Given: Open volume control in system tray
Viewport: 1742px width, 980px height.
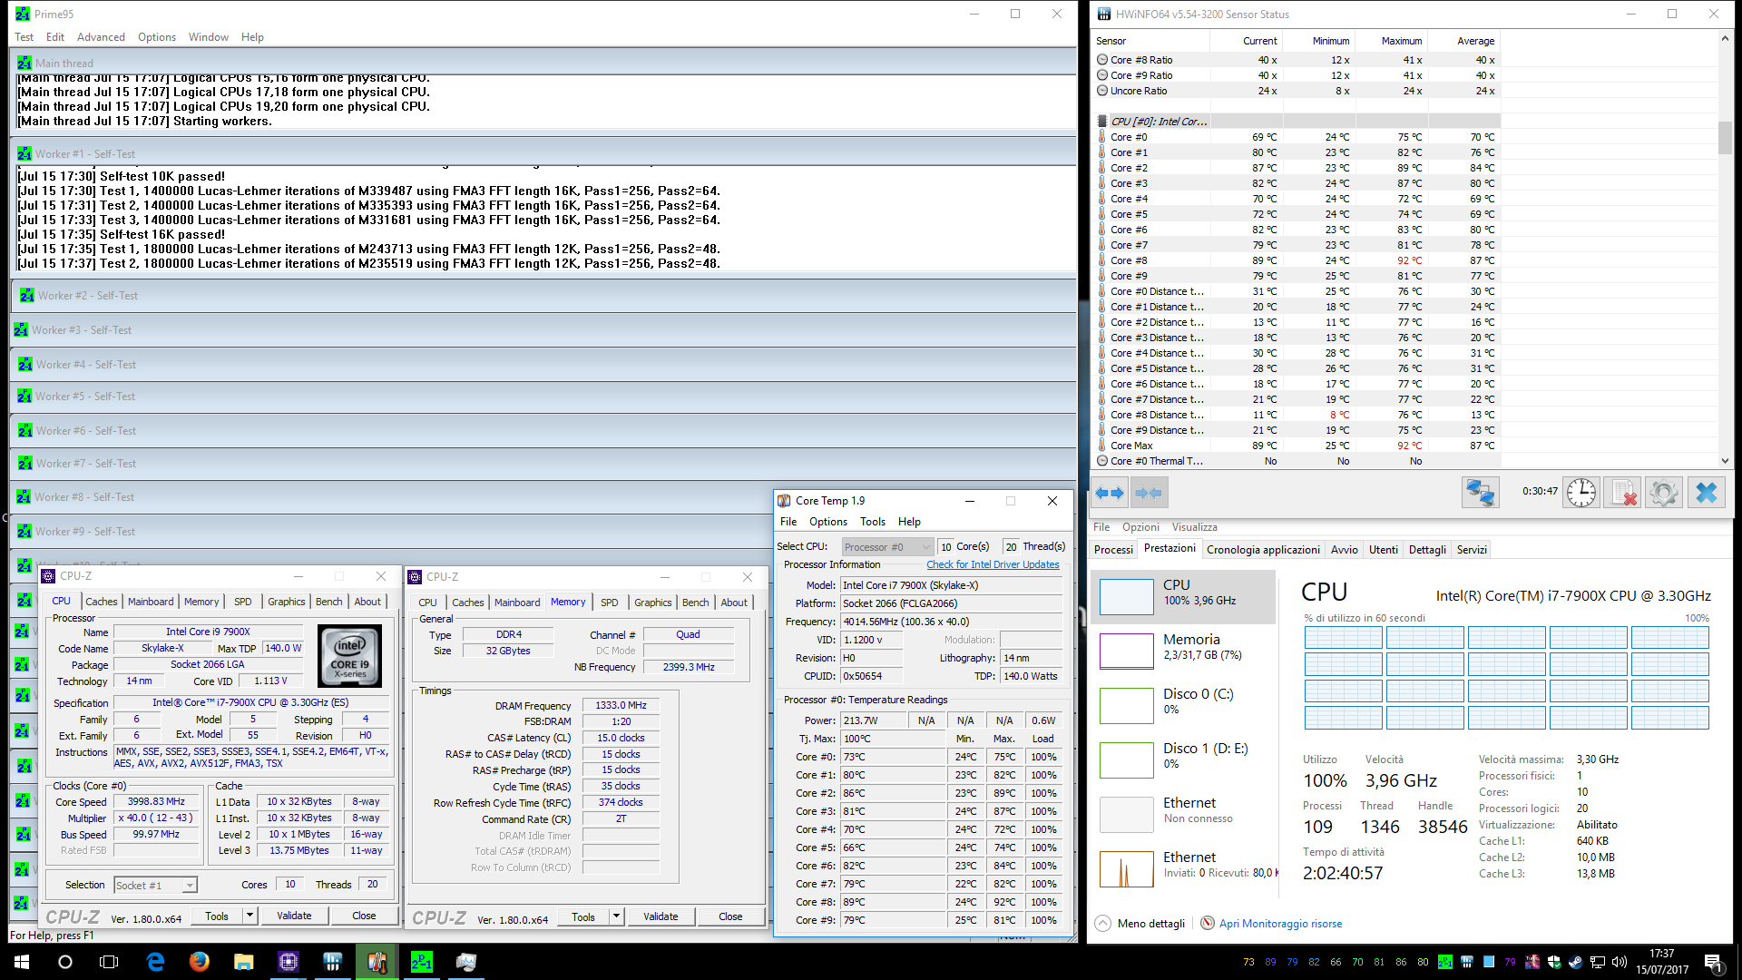Looking at the screenshot, I should (x=1619, y=962).
